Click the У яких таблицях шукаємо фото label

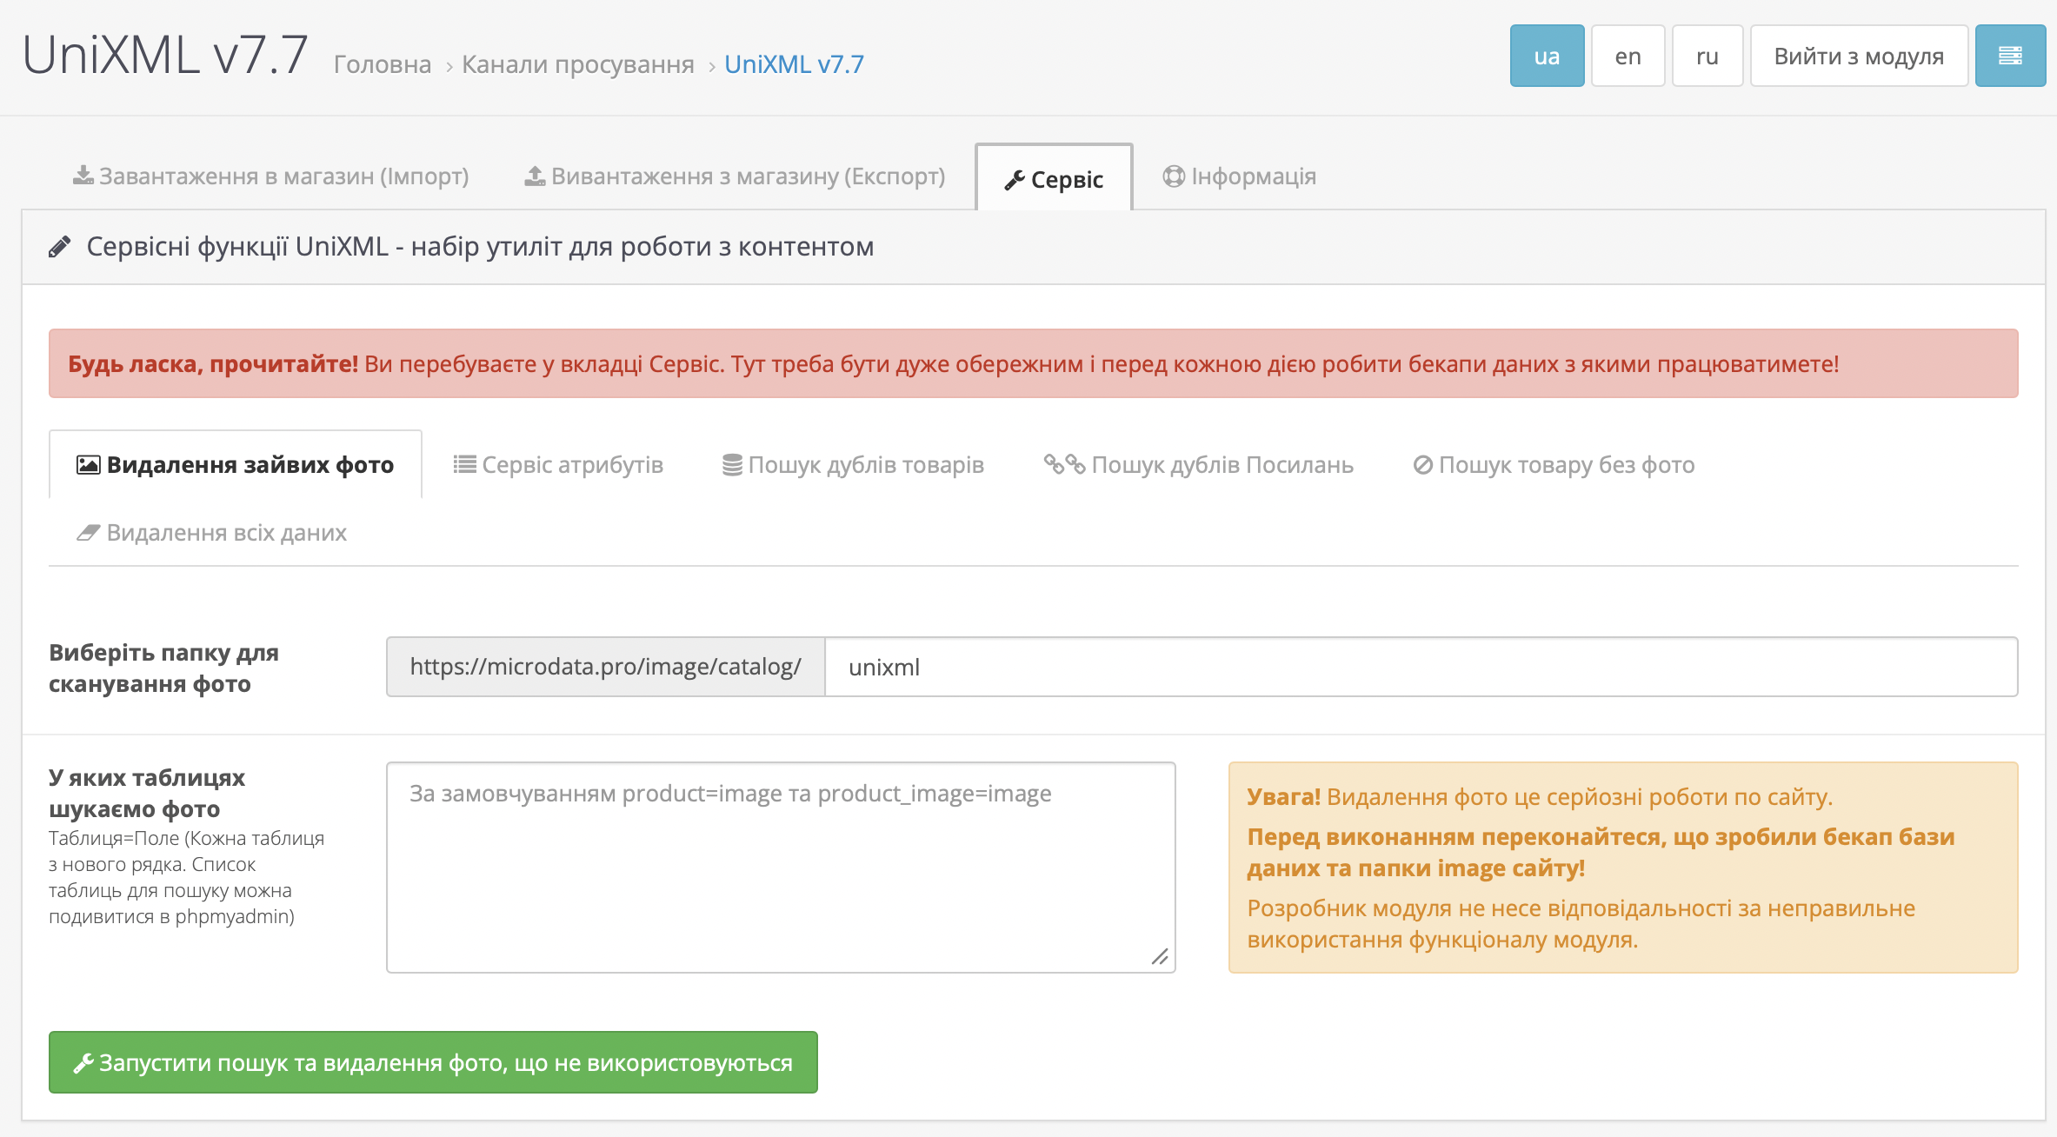pyautogui.click(x=147, y=793)
